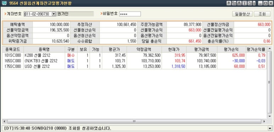Click 추정자산 value 100,661,450

pyautogui.click(x=127, y=24)
